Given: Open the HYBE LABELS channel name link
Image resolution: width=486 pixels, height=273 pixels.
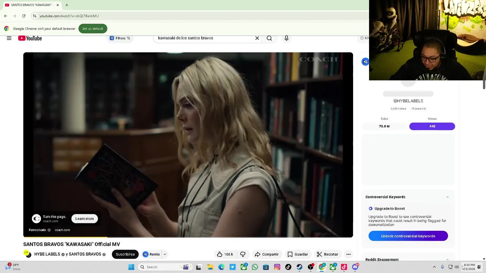Looking at the screenshot, I should point(47,254).
